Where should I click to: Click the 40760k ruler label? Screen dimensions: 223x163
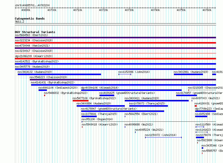[207, 10]
